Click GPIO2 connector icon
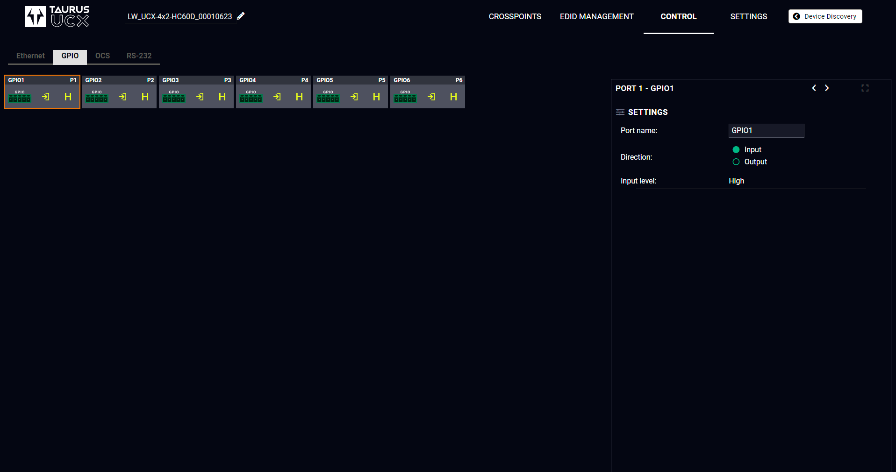Image resolution: width=896 pixels, height=472 pixels. [97, 96]
